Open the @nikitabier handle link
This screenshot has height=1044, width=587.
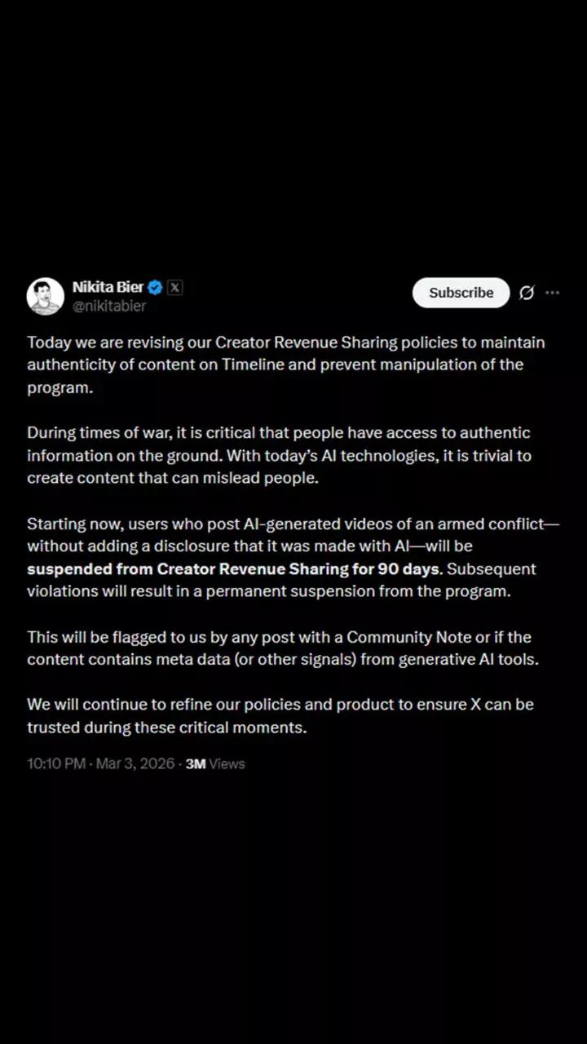coord(109,306)
